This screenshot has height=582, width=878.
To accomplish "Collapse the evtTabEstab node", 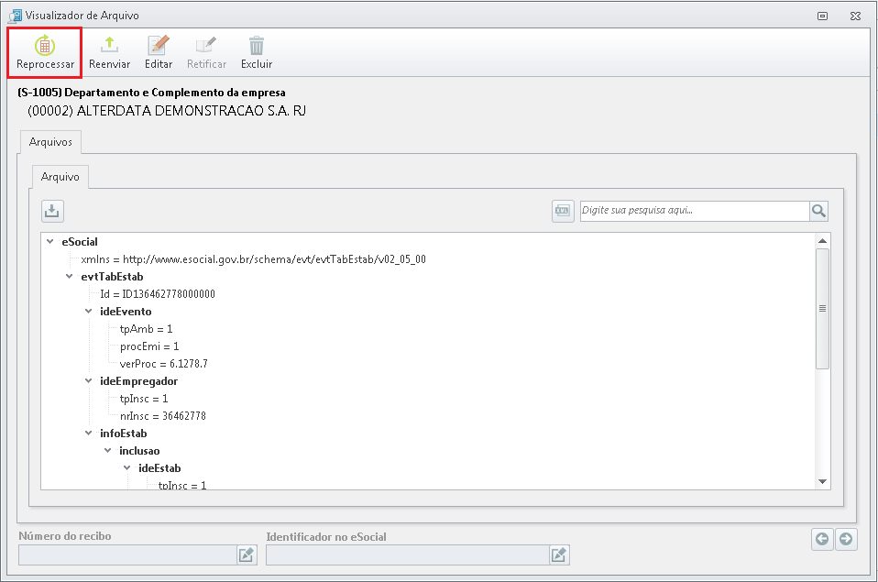I will coord(70,276).
